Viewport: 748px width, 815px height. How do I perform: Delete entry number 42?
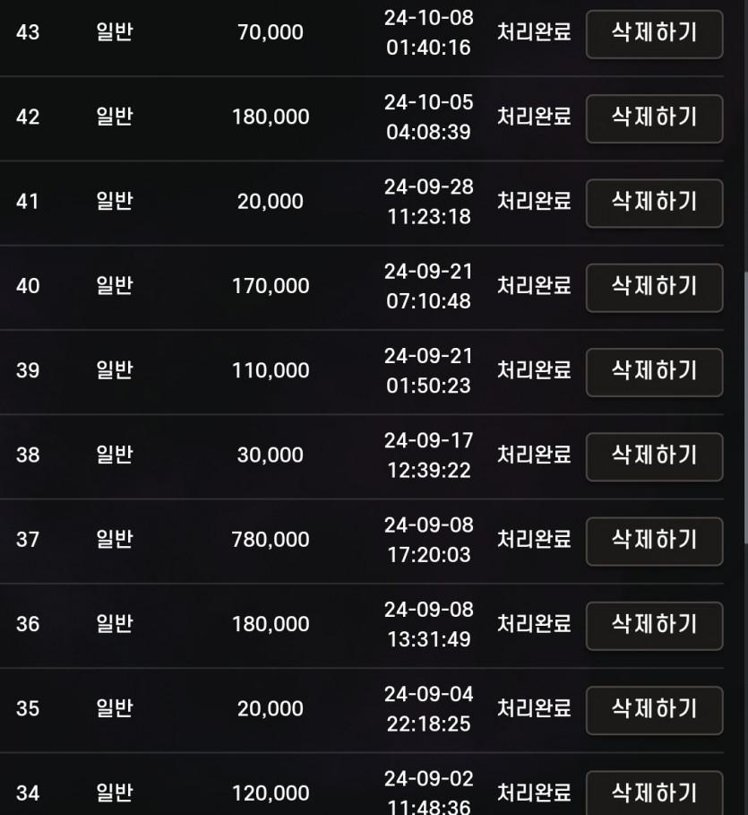click(x=654, y=118)
